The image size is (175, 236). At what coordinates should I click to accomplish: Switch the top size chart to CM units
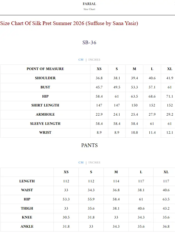tap(81, 59)
